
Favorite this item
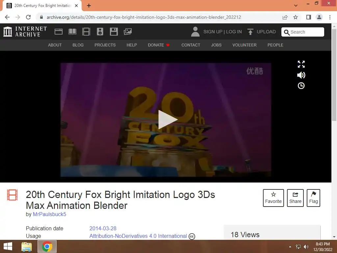tap(273, 198)
